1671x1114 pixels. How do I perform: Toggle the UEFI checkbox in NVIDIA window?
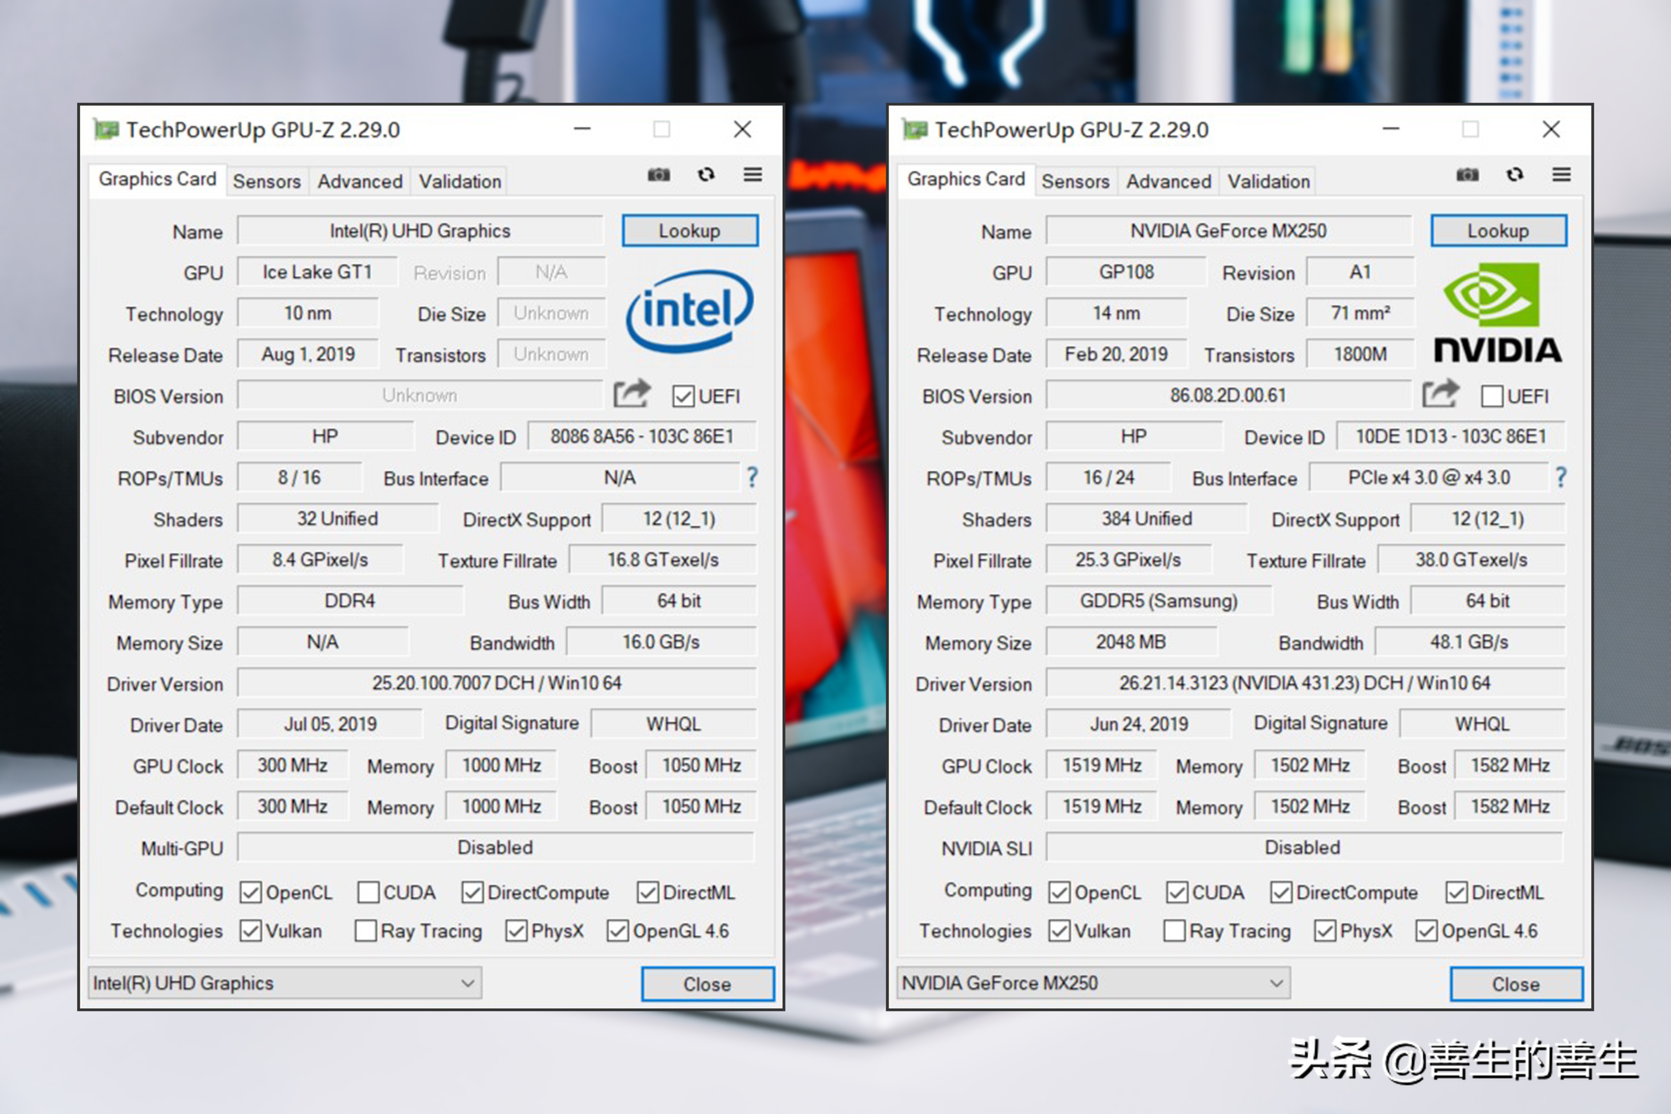point(1492,396)
